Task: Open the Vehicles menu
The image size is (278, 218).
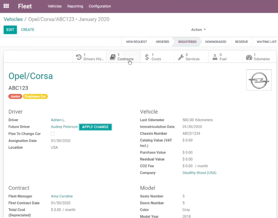Action: coord(54,6)
